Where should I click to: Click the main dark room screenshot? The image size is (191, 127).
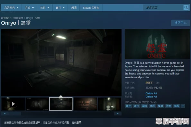(61, 63)
